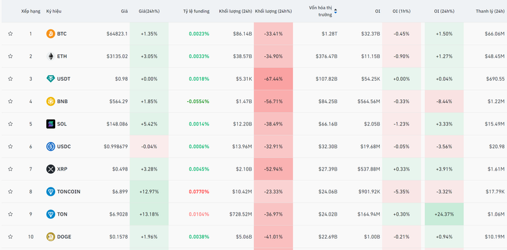The height and width of the screenshot is (250, 507).
Task: Click the USDC coin icon
Action: (51, 146)
